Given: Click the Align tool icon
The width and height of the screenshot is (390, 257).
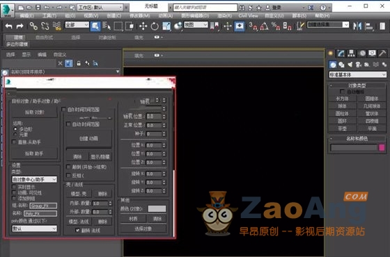Looking at the screenshot, I should point(369,26).
